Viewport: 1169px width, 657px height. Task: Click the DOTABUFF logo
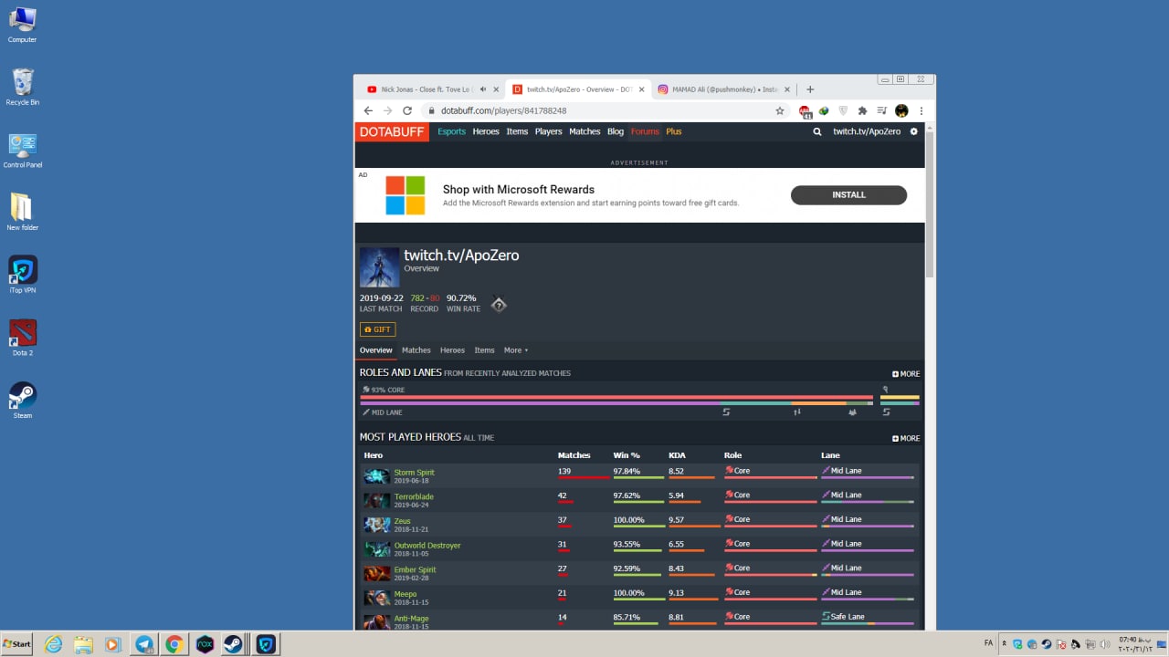[392, 132]
